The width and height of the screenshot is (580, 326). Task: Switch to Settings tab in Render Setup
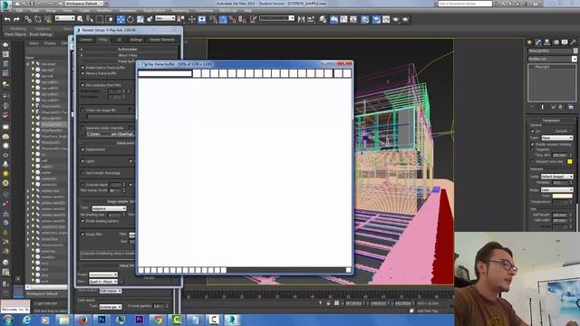136,40
